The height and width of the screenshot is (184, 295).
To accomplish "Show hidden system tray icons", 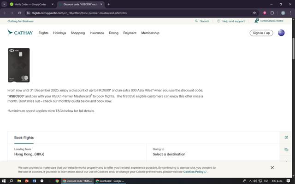I will [x=250, y=181].
